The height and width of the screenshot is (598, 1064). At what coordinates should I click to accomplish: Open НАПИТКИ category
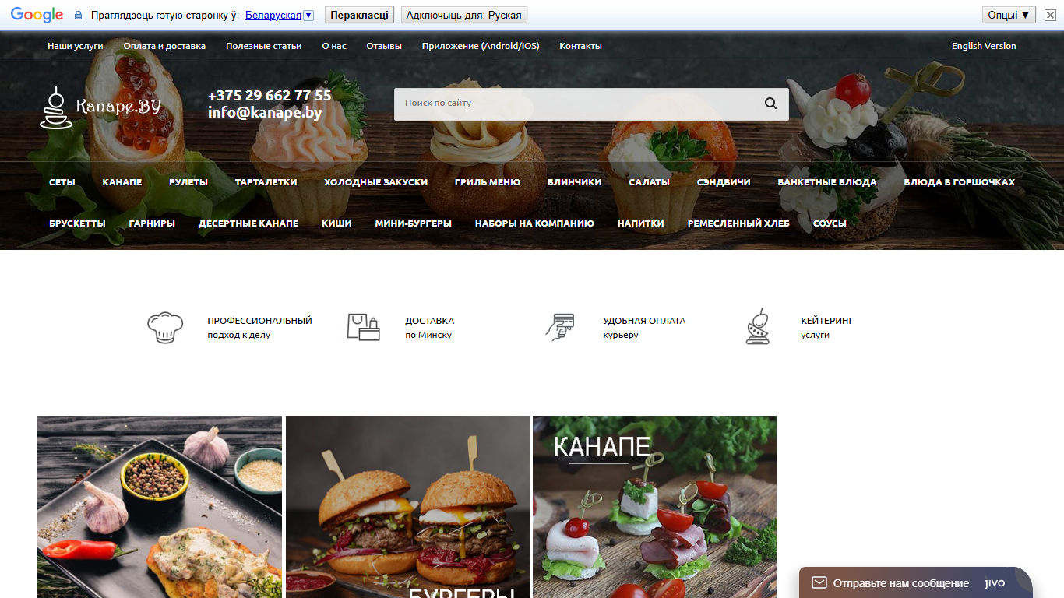tap(641, 223)
